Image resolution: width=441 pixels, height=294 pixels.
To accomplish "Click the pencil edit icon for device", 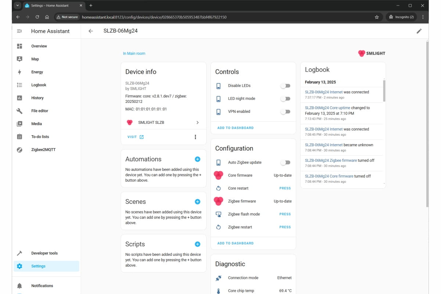I will [419, 31].
